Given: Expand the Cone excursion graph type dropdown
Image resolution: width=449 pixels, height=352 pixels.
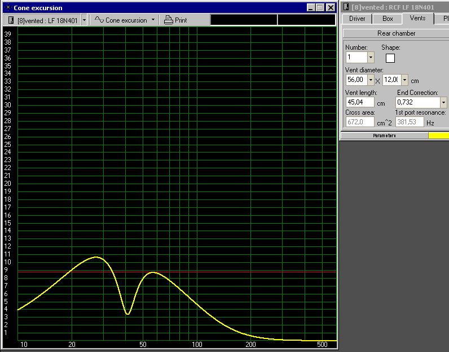Looking at the screenshot, I should tap(153, 20).
